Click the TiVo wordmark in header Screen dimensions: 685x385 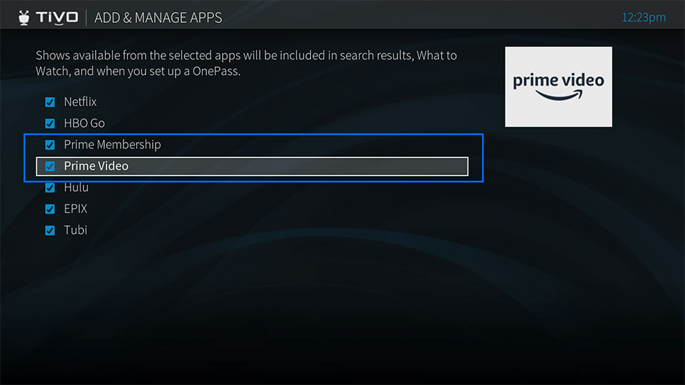pos(57,17)
